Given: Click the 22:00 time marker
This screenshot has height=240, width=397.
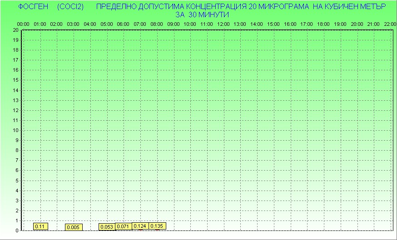Looking at the screenshot, I should coord(390,24).
